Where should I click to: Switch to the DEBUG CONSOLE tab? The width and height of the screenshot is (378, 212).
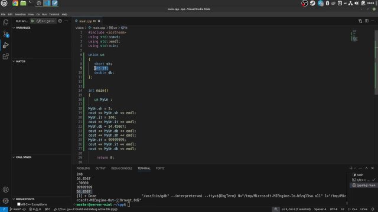pos(122,168)
